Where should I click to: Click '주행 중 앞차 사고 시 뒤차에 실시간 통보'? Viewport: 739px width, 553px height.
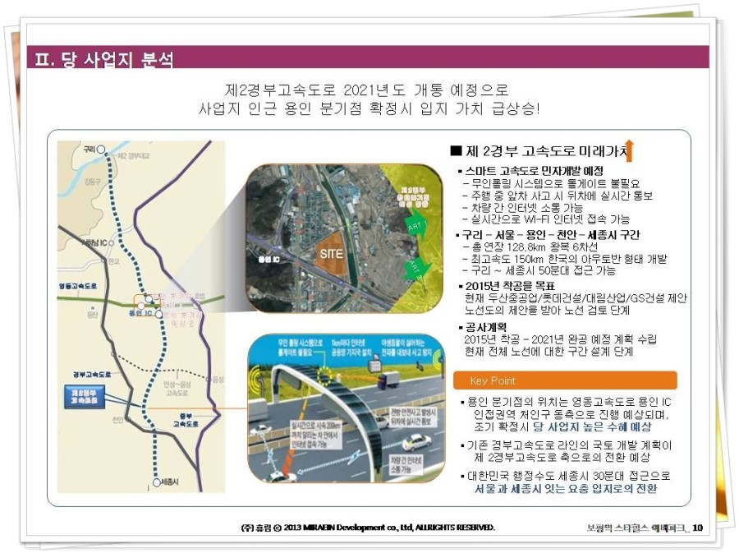(x=562, y=196)
